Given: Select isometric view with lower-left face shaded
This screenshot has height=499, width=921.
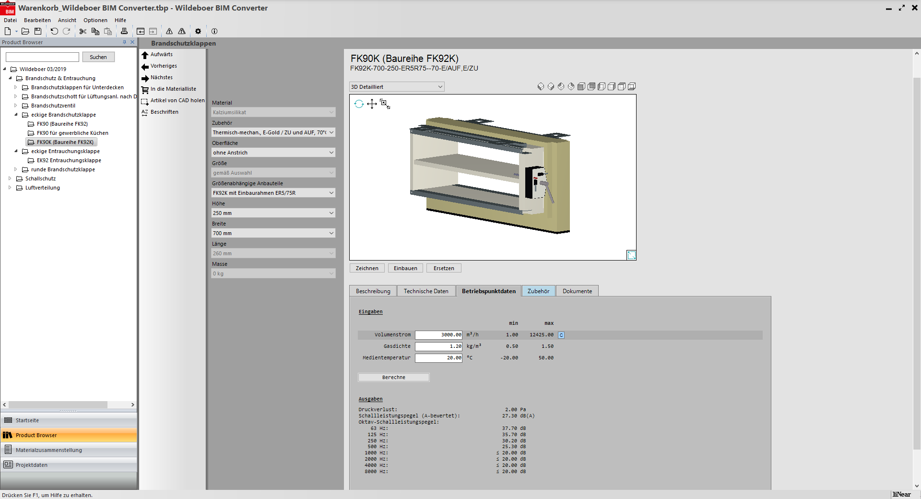Looking at the screenshot, I should (541, 86).
